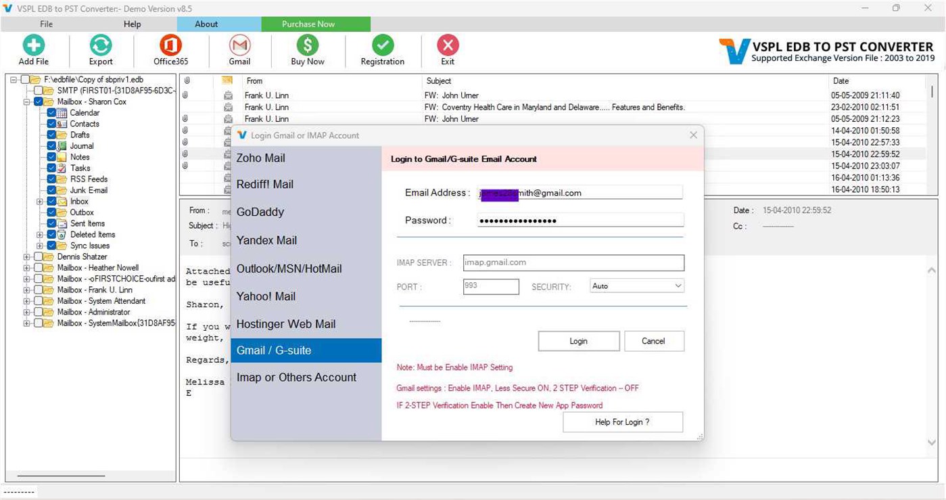The width and height of the screenshot is (946, 500).
Task: Click the Login button
Action: click(x=578, y=341)
